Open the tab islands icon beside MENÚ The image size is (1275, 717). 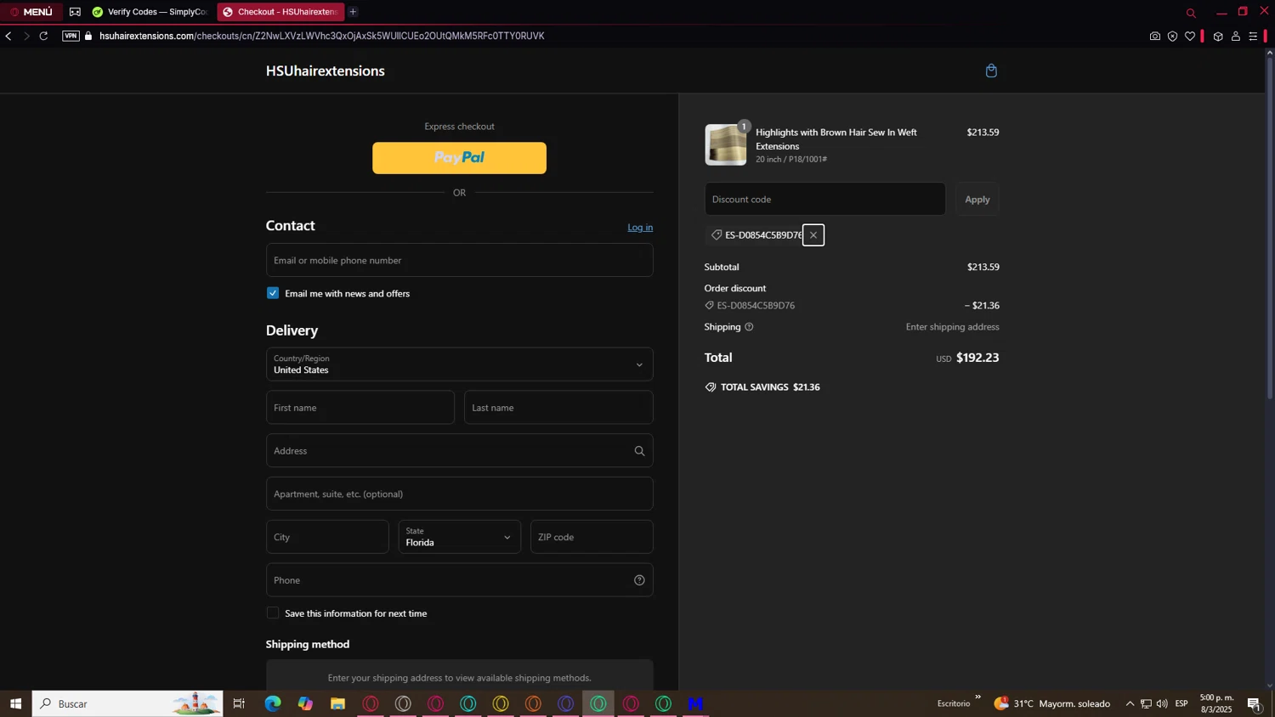pyautogui.click(x=75, y=12)
